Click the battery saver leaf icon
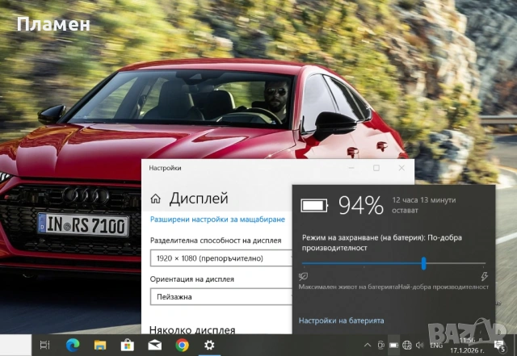This screenshot has height=356, width=517. 303,276
